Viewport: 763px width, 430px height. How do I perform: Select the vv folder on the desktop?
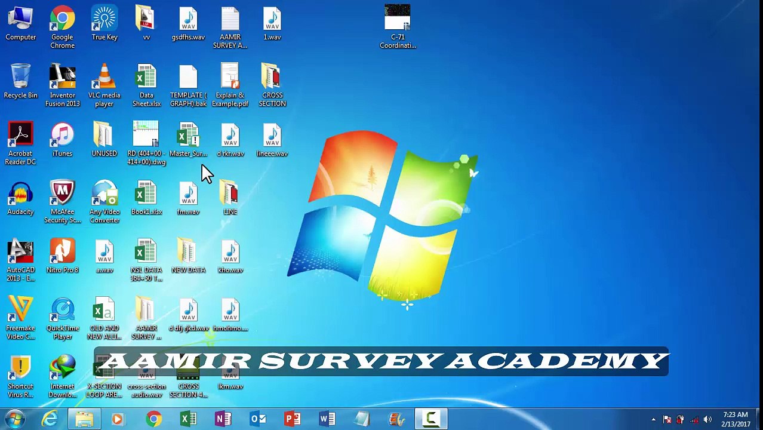pyautogui.click(x=146, y=24)
